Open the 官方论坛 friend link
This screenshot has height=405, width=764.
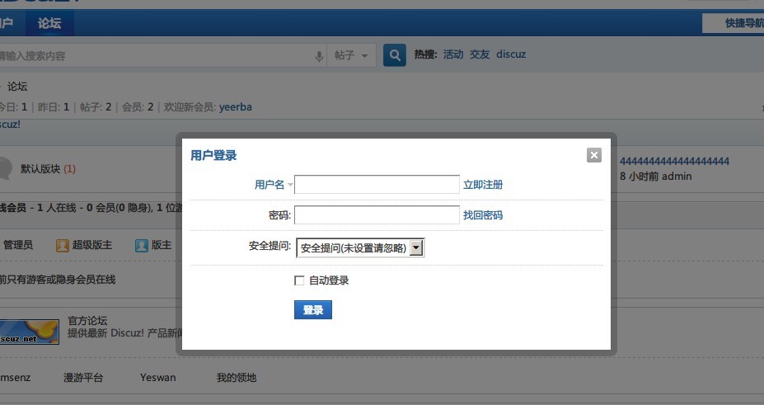tap(87, 320)
